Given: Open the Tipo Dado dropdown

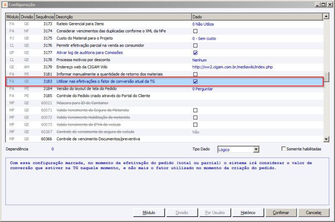Looking at the screenshot, I should (256, 150).
